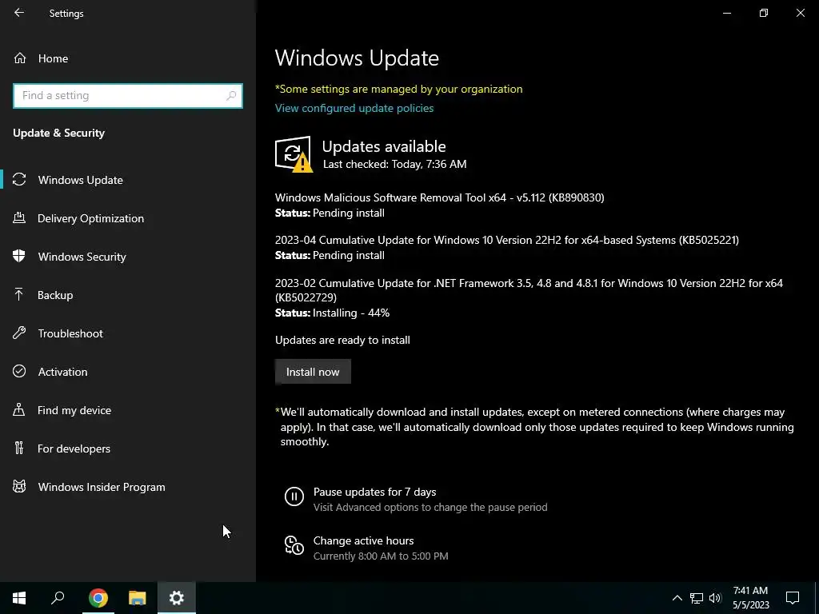Open the notification action center icon
Viewport: 819px width, 614px height.
click(793, 598)
